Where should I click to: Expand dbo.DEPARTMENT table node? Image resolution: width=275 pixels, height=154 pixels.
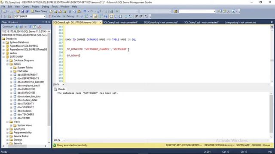(11, 75)
